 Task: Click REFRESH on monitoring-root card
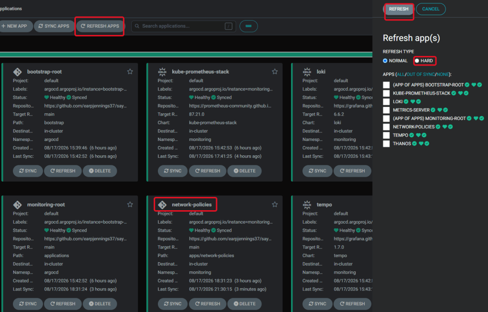[x=63, y=303]
